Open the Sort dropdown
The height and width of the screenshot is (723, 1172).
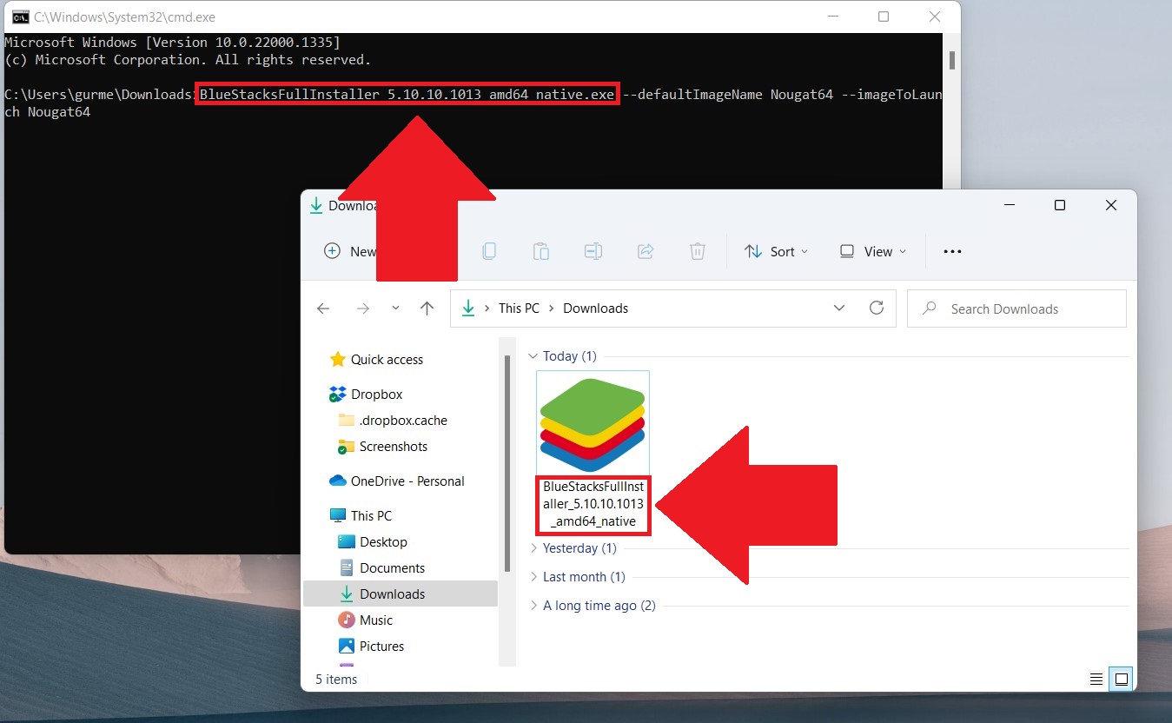(x=778, y=251)
